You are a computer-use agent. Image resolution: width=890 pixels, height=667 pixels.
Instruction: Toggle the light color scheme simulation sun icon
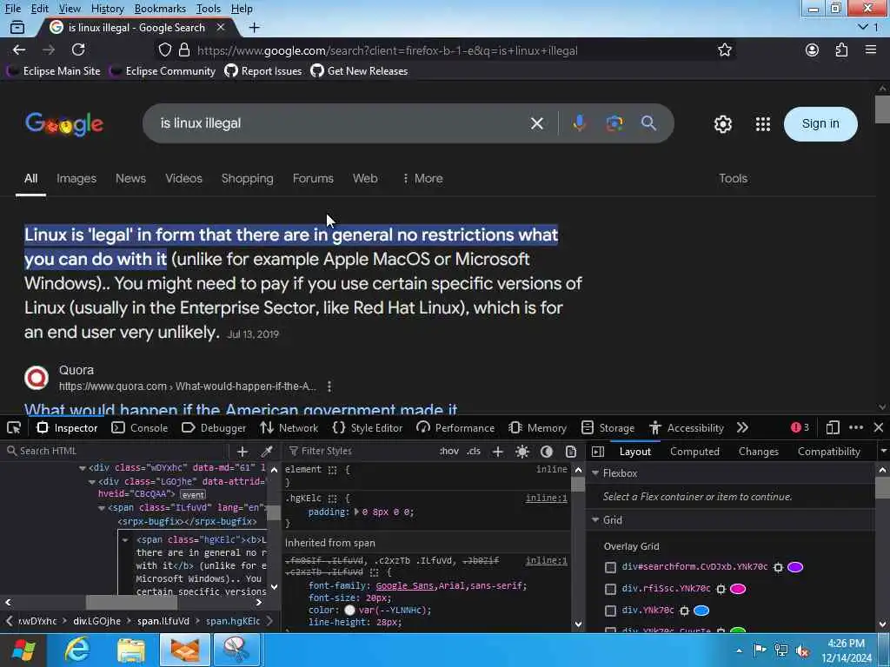point(522,452)
